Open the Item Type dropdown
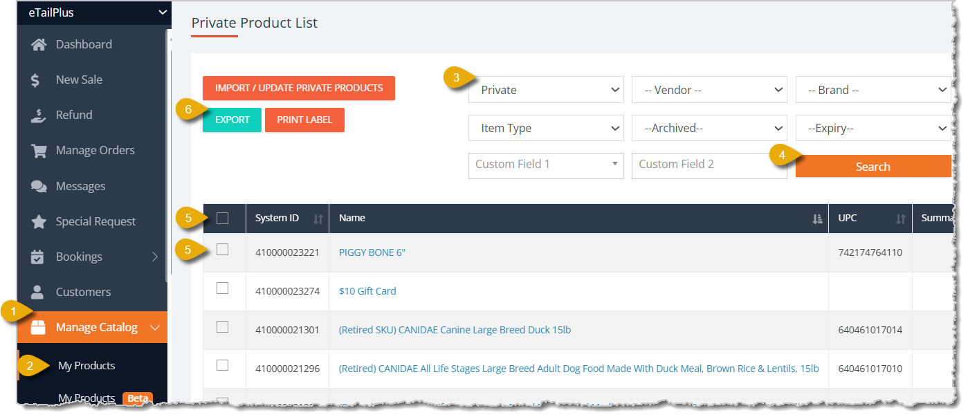 point(547,128)
